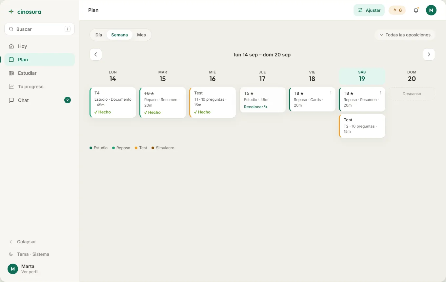
Task: Select Saturday 19 day header
Action: (362, 76)
